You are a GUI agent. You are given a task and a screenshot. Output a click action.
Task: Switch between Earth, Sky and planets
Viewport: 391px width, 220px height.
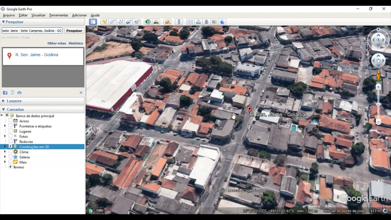pos(167,22)
